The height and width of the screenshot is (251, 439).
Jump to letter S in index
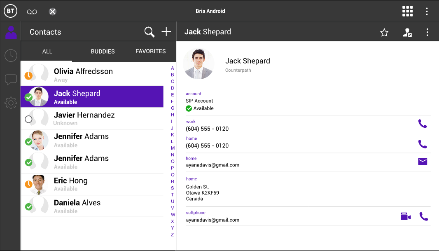click(x=173, y=188)
